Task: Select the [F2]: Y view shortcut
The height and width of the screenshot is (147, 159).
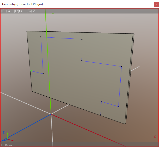Action: tap(18, 11)
